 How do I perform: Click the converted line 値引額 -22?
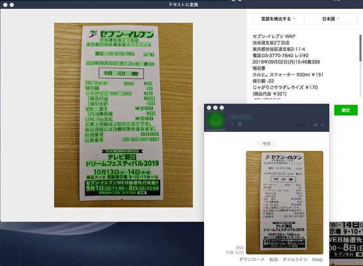(263, 81)
